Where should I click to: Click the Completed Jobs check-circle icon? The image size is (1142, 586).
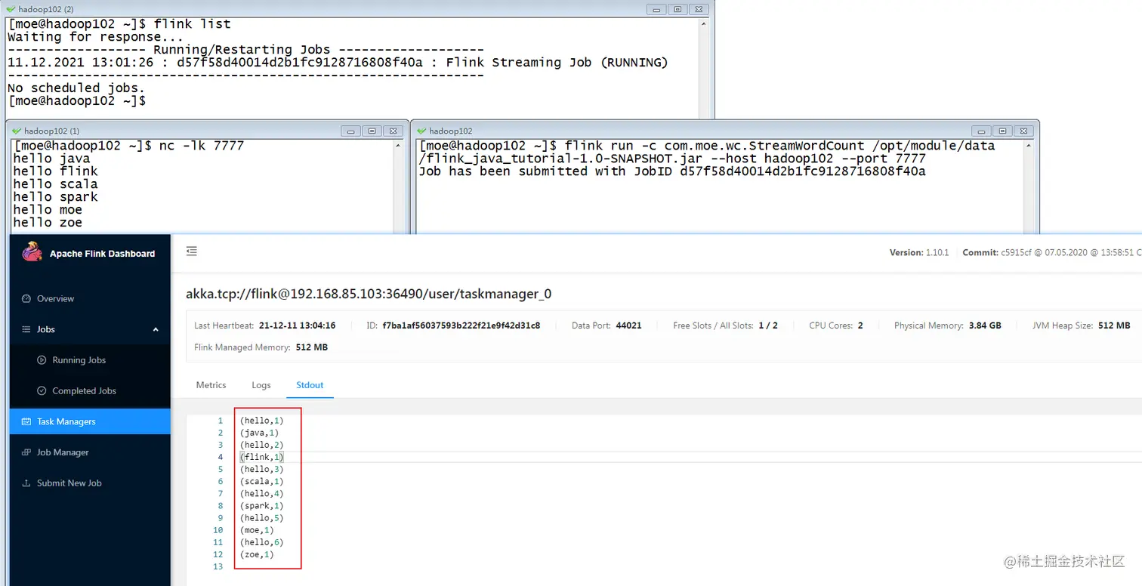[42, 390]
